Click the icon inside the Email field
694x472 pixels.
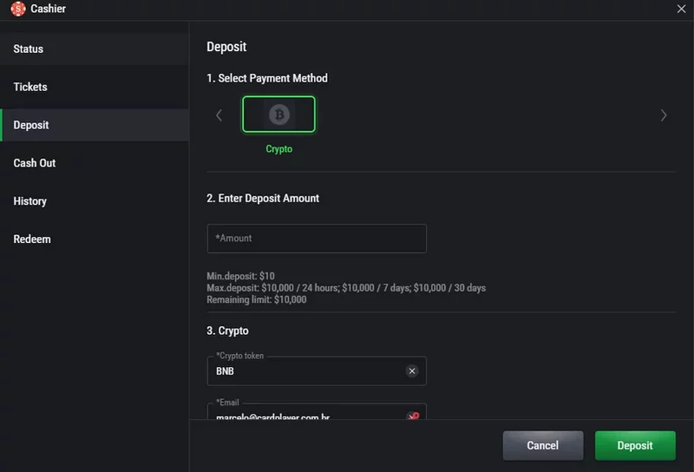413,416
